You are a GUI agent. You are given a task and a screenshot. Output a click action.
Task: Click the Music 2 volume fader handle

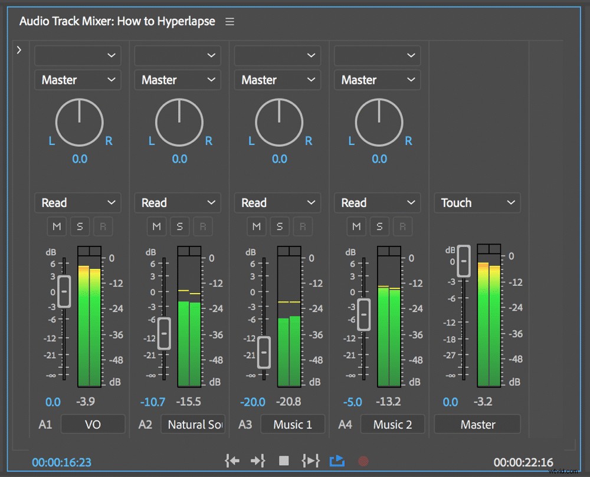[x=363, y=315]
